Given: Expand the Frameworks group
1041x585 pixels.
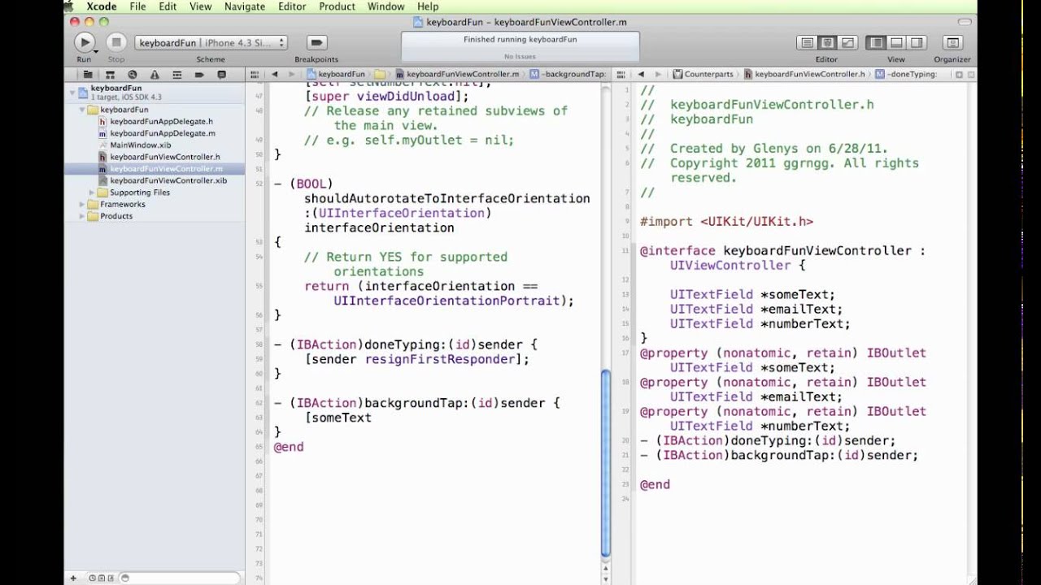Looking at the screenshot, I should pyautogui.click(x=82, y=204).
